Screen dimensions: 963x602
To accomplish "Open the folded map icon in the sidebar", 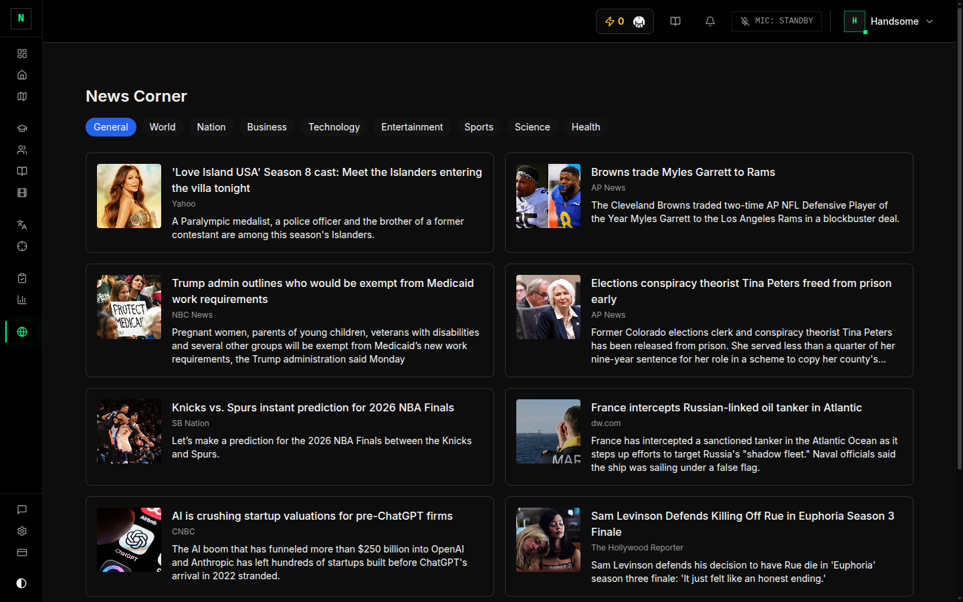I will (22, 96).
